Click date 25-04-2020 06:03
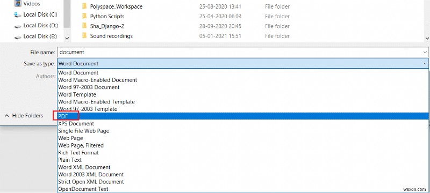Screen dimensions: 430x193 click(220, 17)
